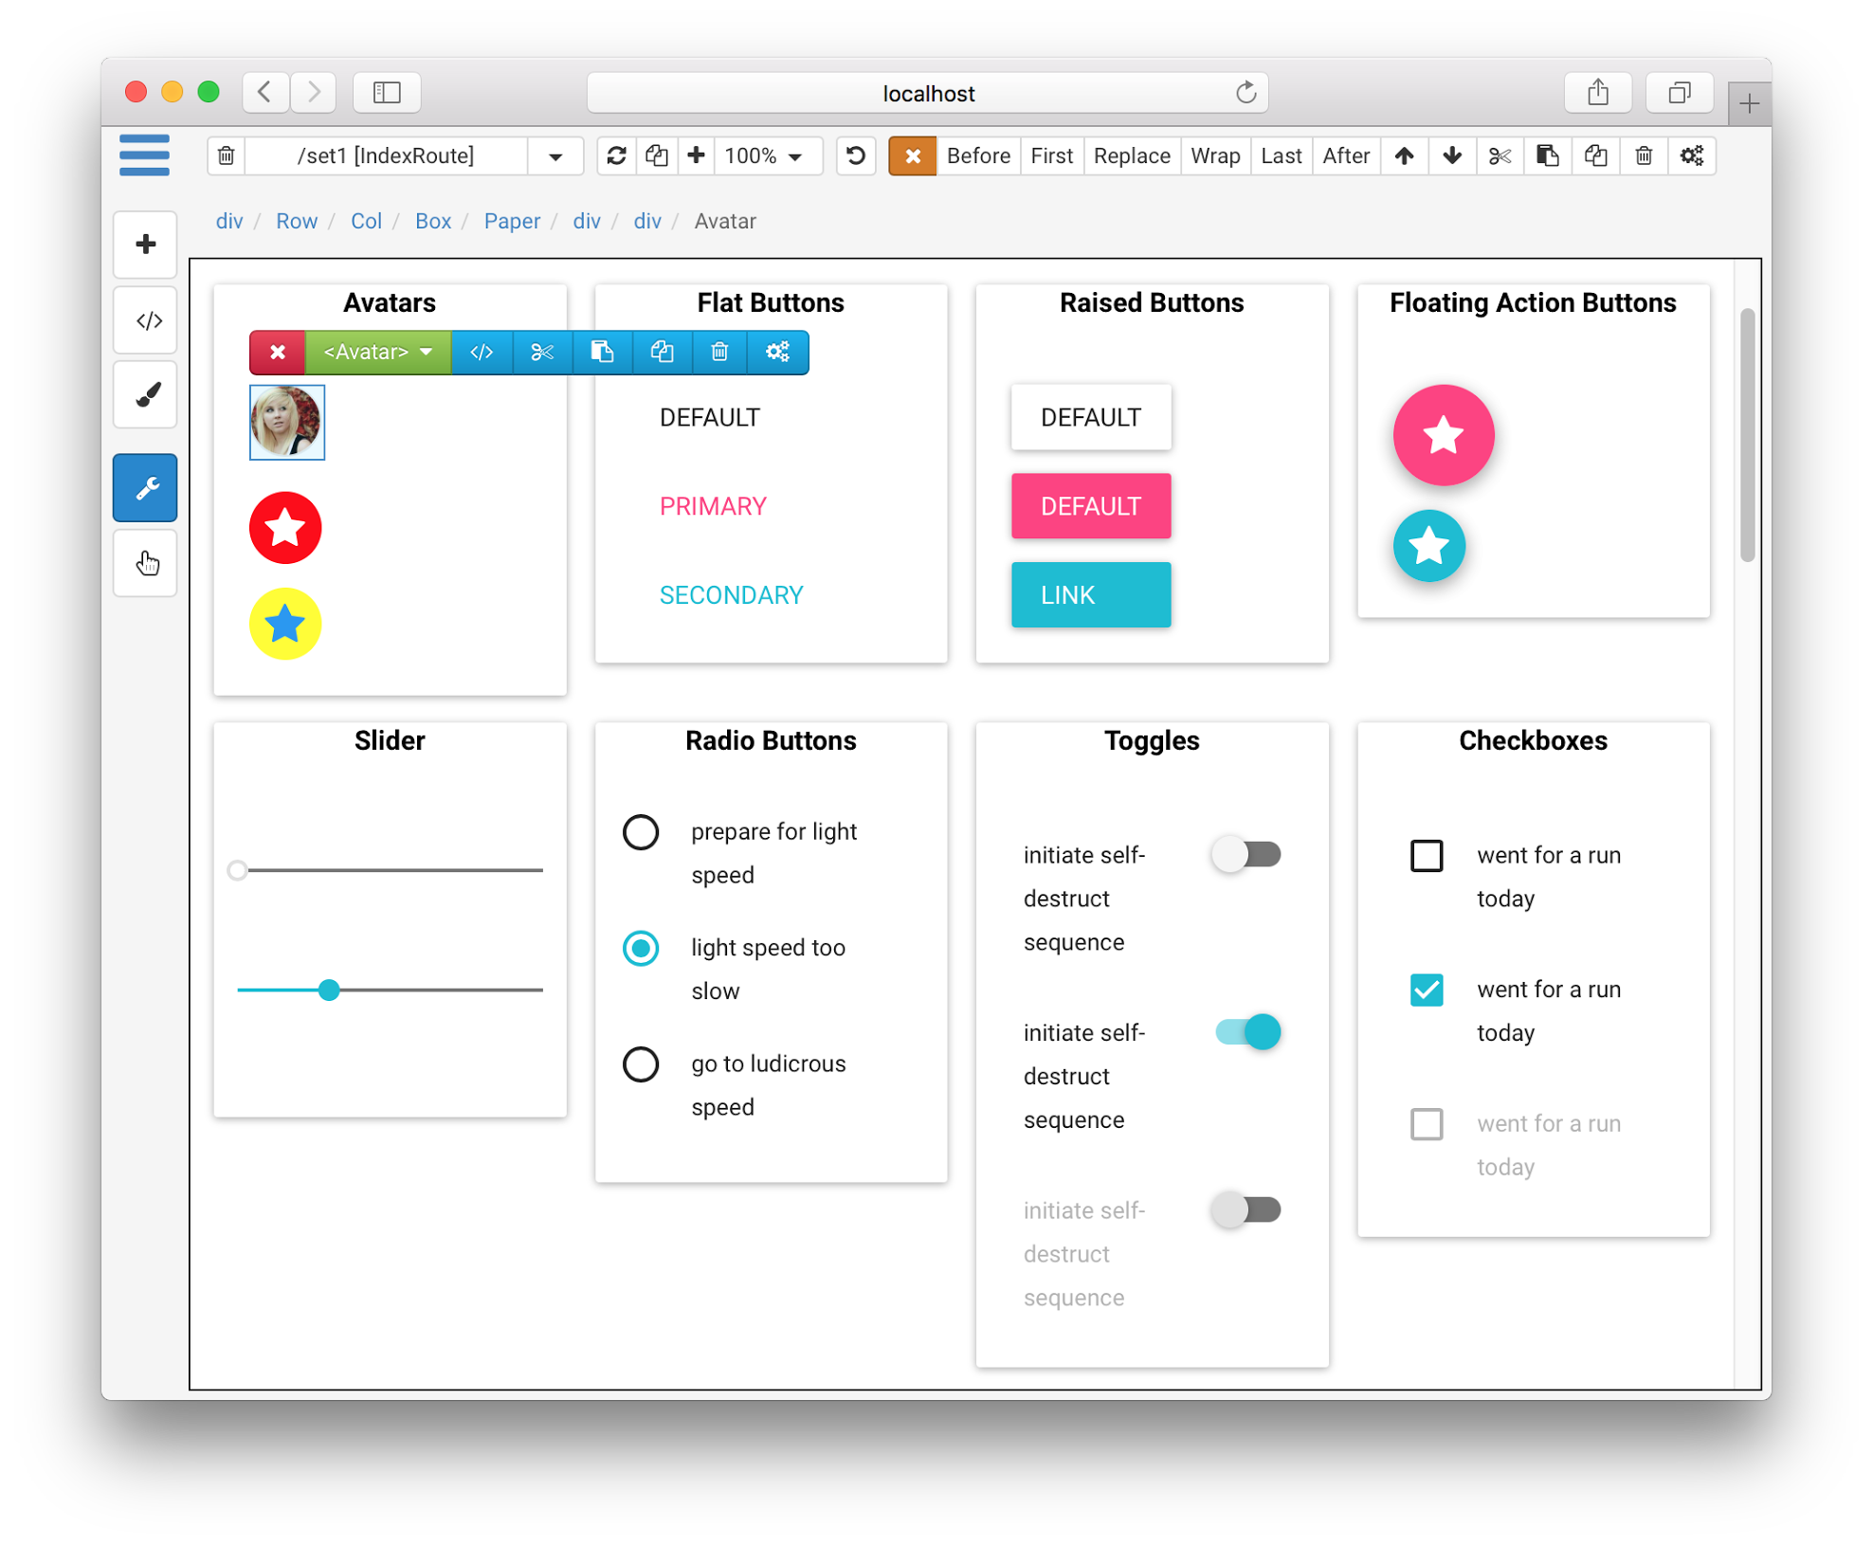Expand the <Avatar> component dropdown

(378, 353)
